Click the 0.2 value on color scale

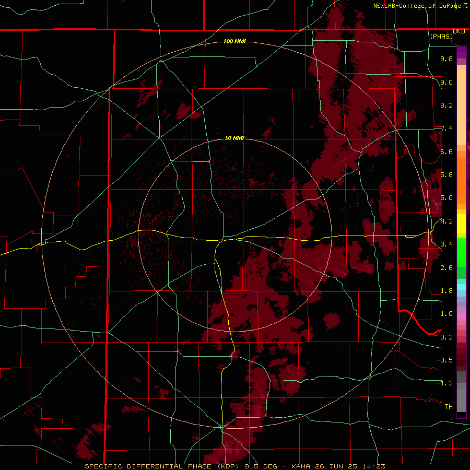click(446, 337)
